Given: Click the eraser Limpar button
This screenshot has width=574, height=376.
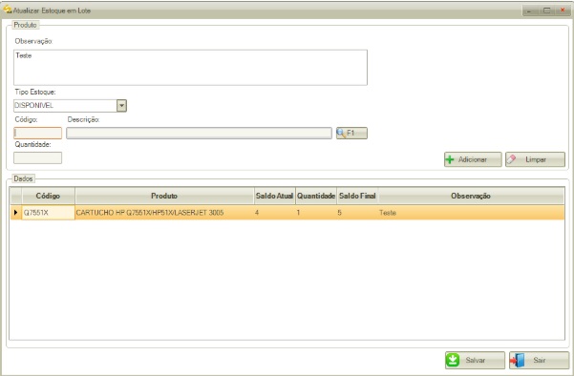Looking at the screenshot, I should 535,159.
